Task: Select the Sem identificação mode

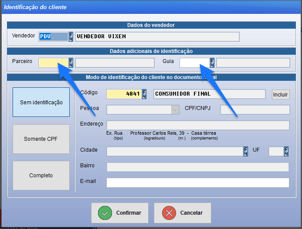Action: [x=41, y=103]
